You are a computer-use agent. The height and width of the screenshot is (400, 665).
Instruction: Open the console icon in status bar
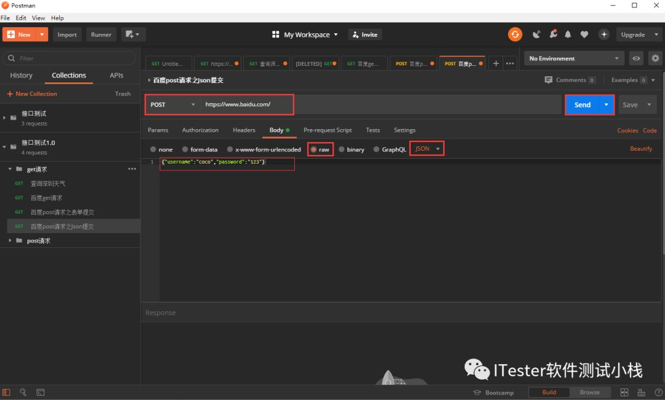click(40, 393)
